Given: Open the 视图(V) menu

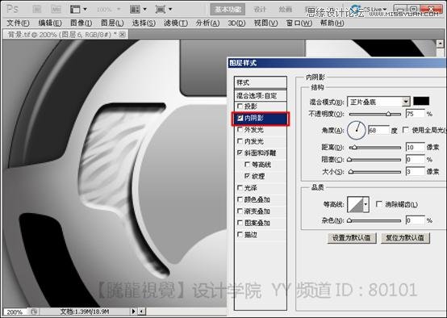Looking at the screenshot, I should click(265, 23).
